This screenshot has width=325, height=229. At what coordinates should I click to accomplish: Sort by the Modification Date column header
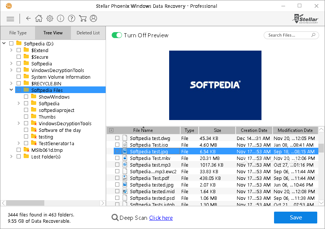coord(295,130)
